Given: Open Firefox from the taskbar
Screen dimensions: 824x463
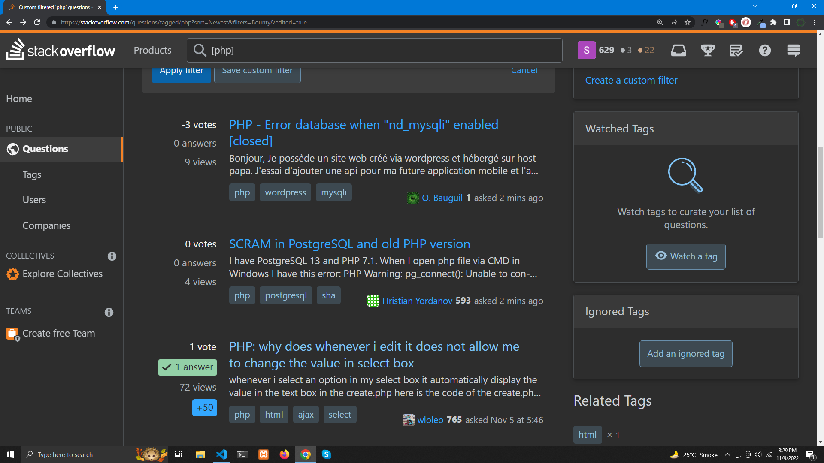Looking at the screenshot, I should pos(284,454).
